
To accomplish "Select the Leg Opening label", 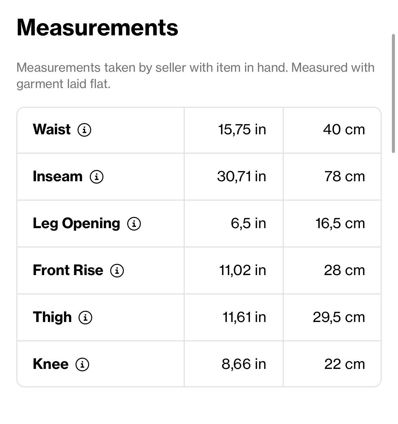I will 77,224.
